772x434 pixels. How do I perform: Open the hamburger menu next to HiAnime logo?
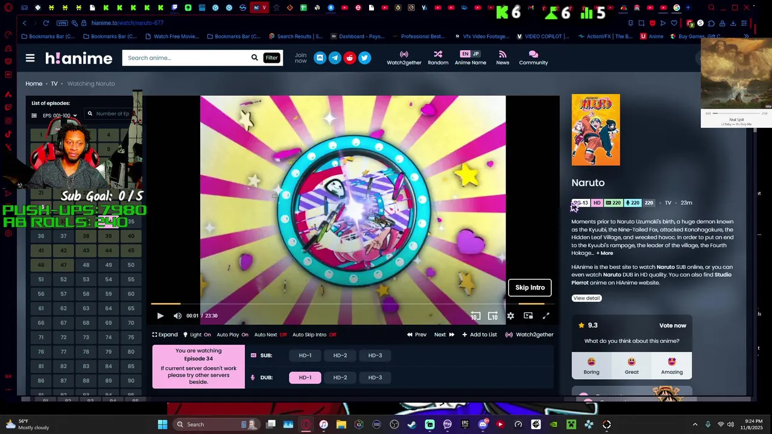[30, 58]
